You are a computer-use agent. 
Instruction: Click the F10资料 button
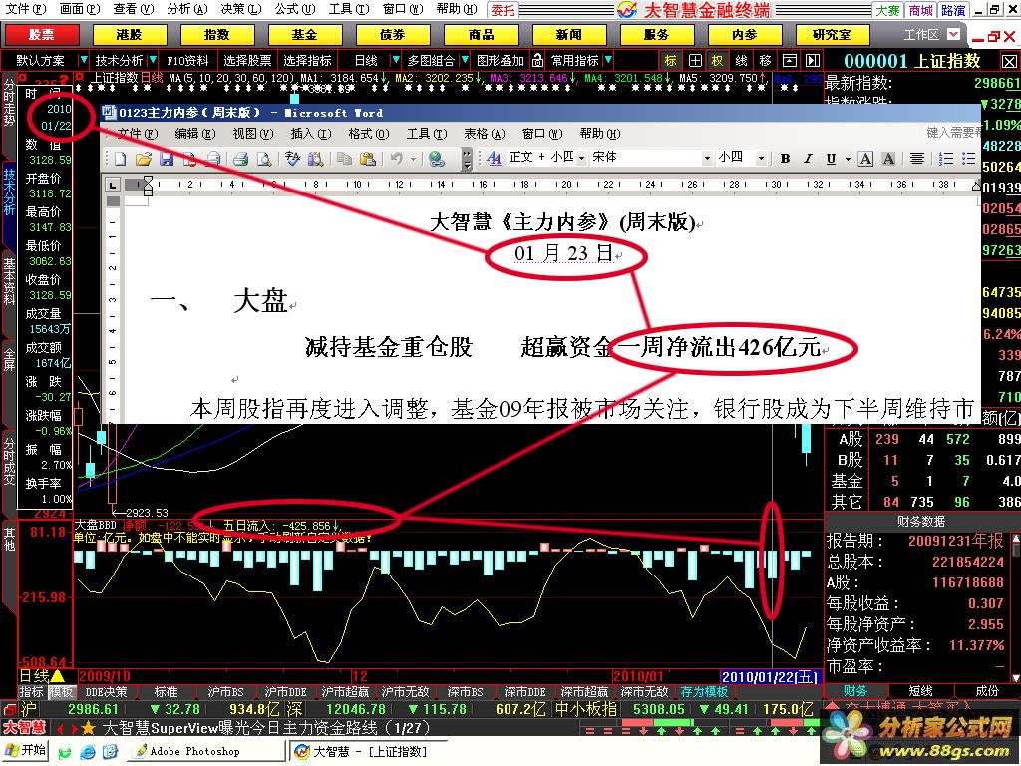[x=187, y=61]
